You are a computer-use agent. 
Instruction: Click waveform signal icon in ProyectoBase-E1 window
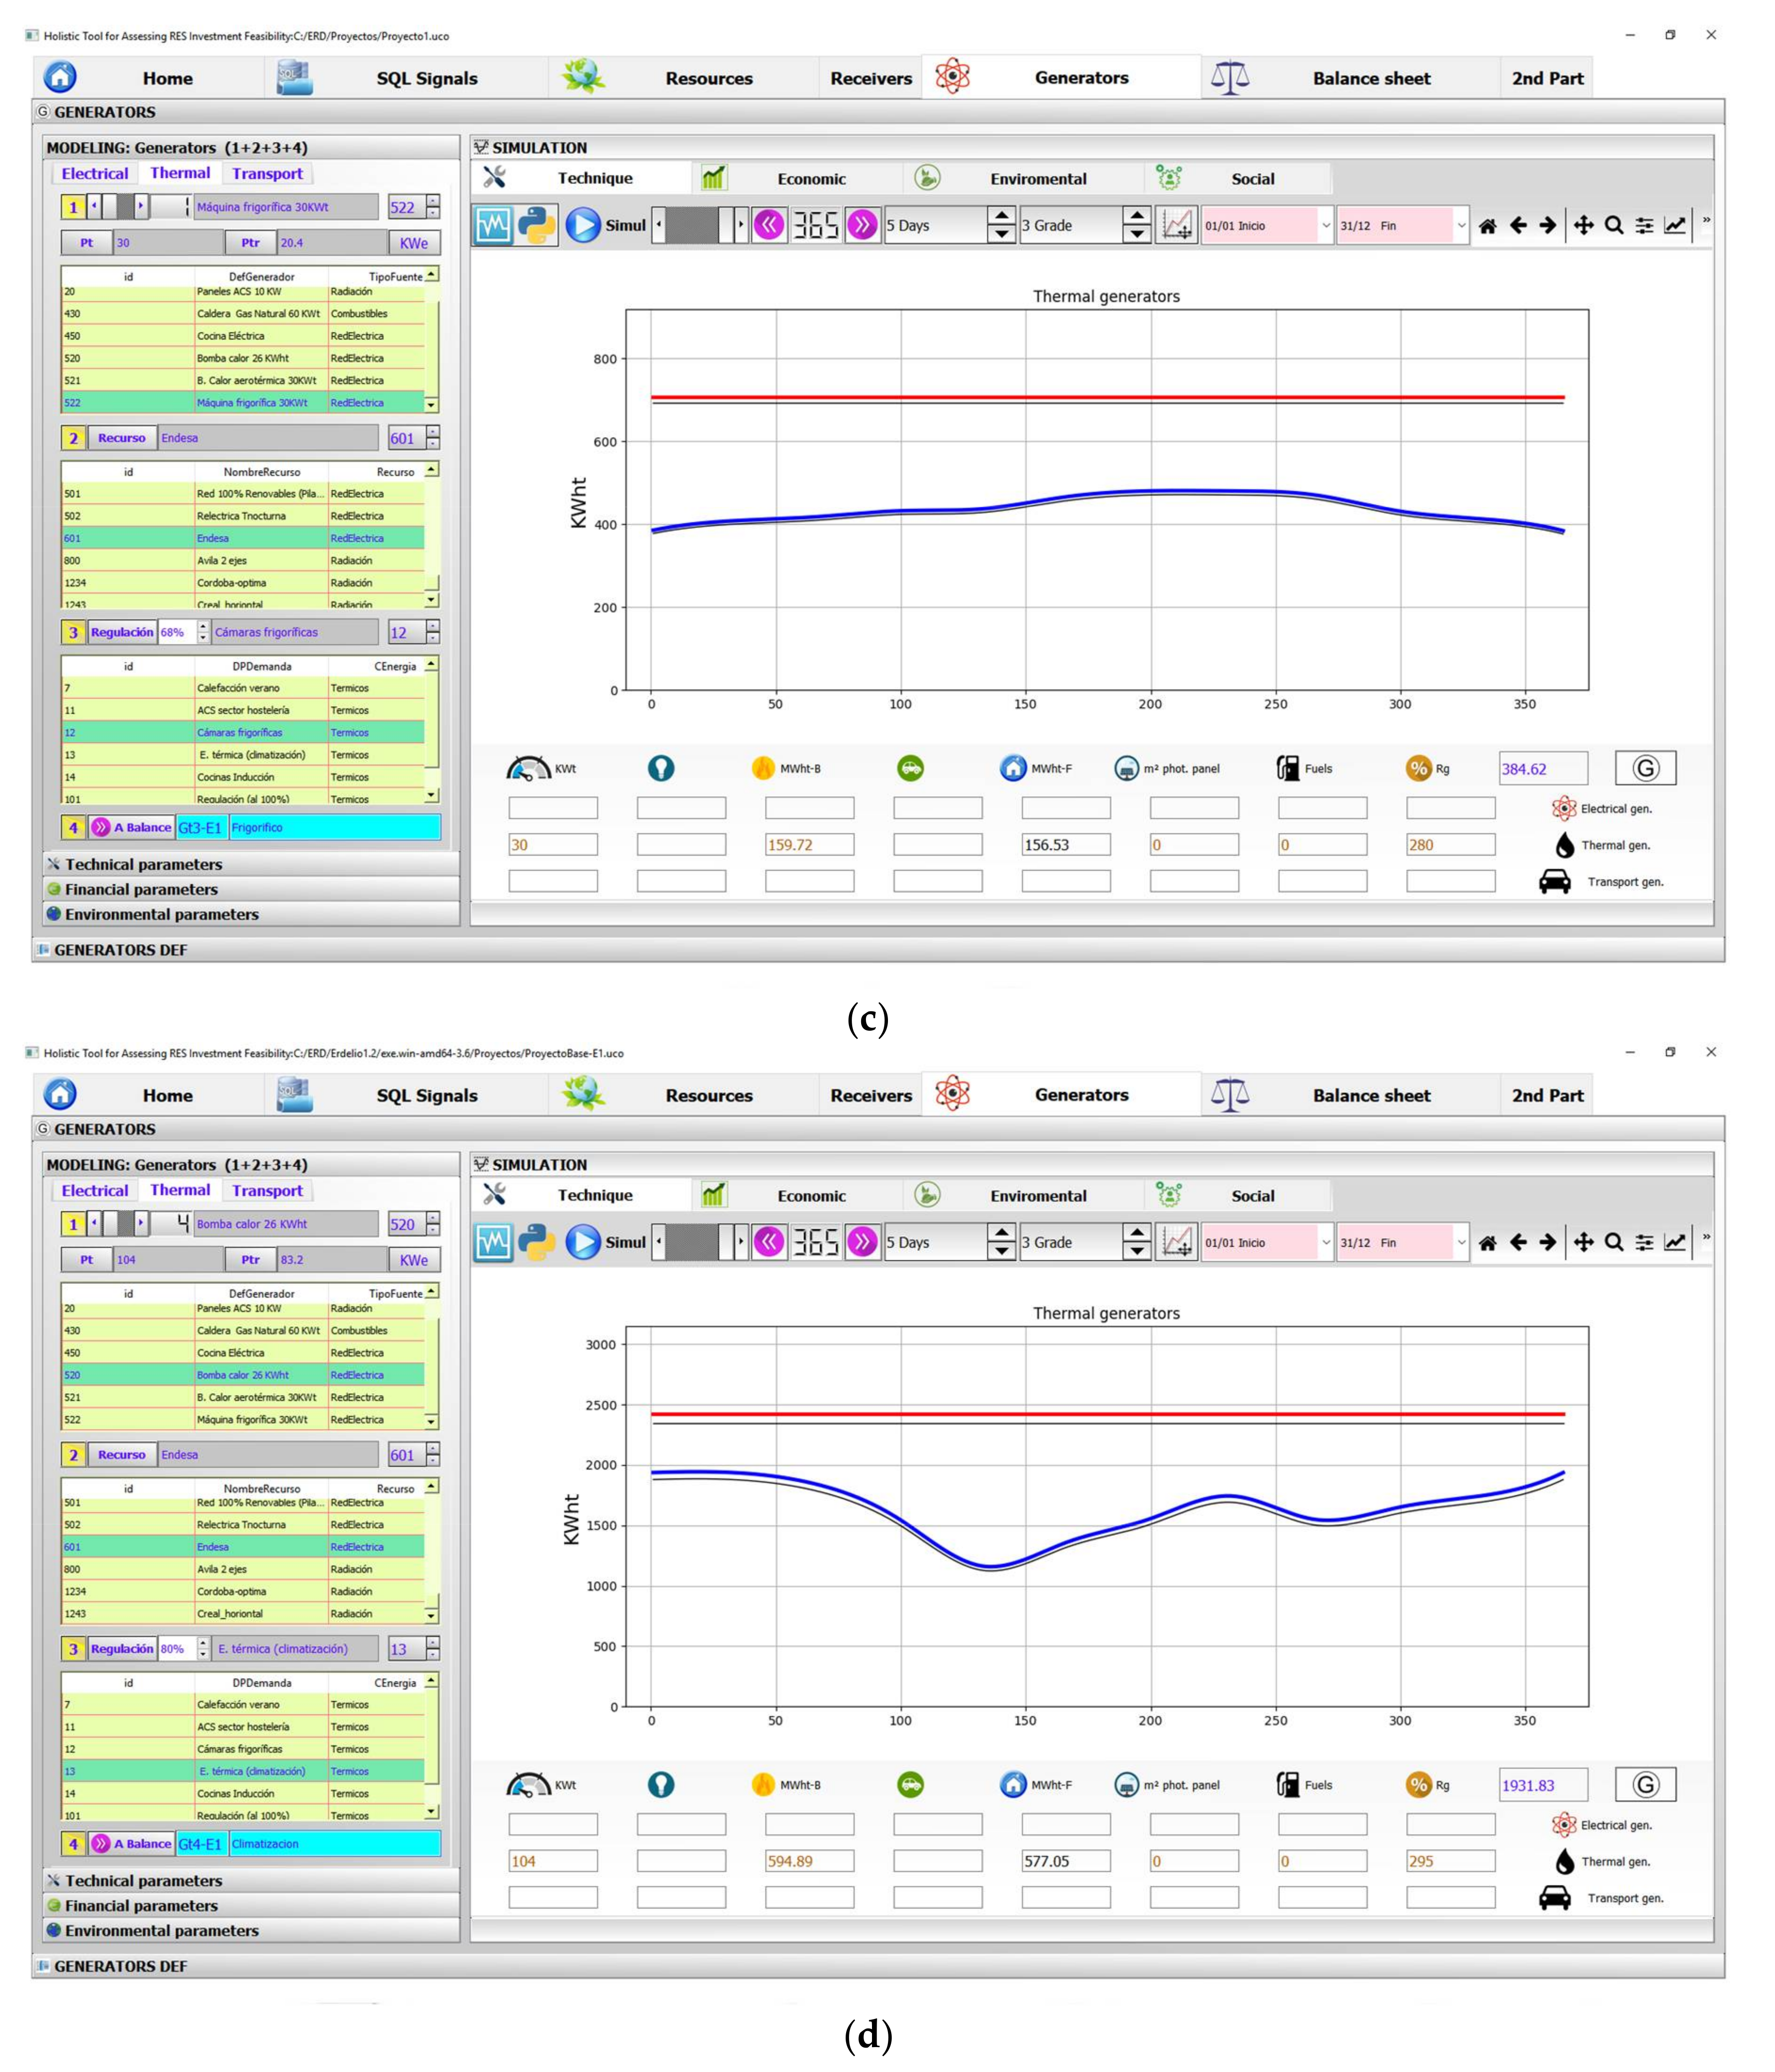493,1242
